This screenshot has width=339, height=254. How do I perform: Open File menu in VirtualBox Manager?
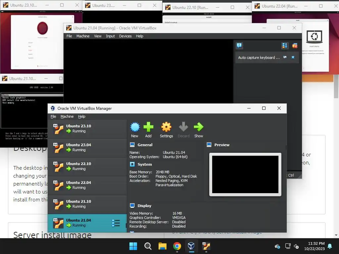point(53,116)
